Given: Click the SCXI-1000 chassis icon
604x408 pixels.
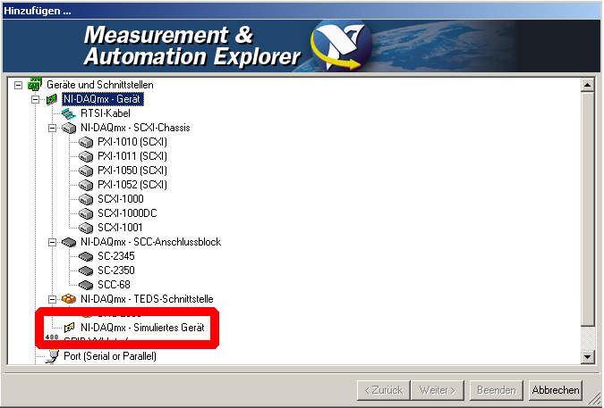Looking at the screenshot, I should (86, 199).
